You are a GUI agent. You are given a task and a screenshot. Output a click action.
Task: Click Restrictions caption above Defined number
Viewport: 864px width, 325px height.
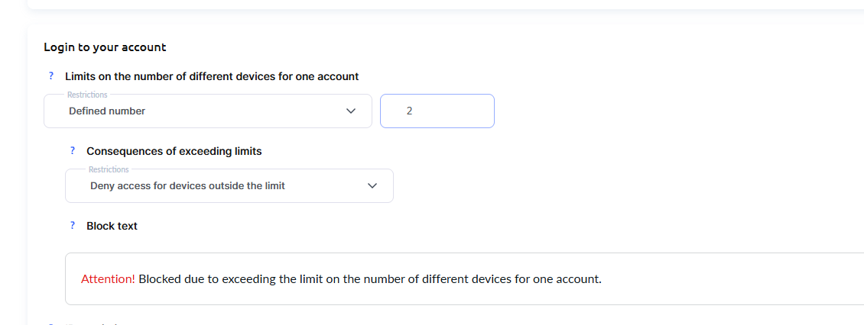click(87, 95)
